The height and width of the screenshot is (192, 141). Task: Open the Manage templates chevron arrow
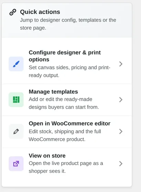121,99
